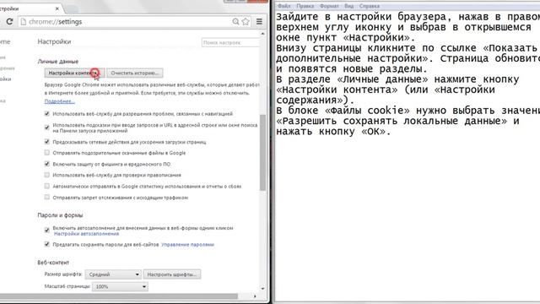Open the Справка menu in Notepad
The image size is (540, 304).
[x=370, y=6]
